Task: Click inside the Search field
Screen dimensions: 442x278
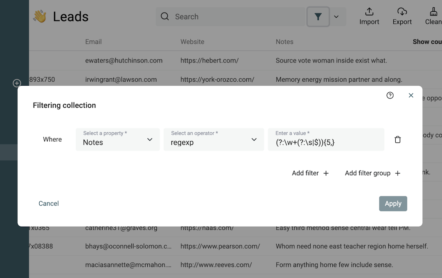Action: coord(229,16)
